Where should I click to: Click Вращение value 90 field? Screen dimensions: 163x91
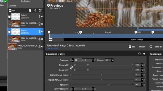click(x=138, y=85)
